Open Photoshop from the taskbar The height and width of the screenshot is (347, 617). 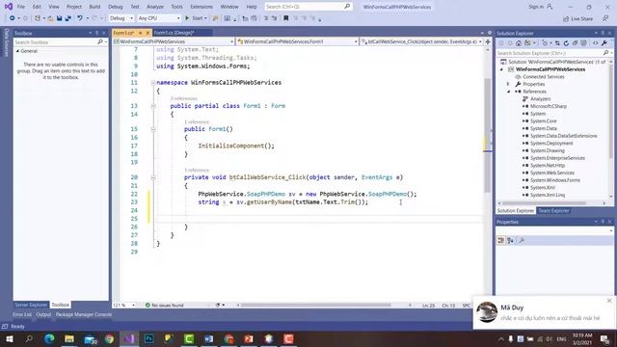[x=149, y=338]
